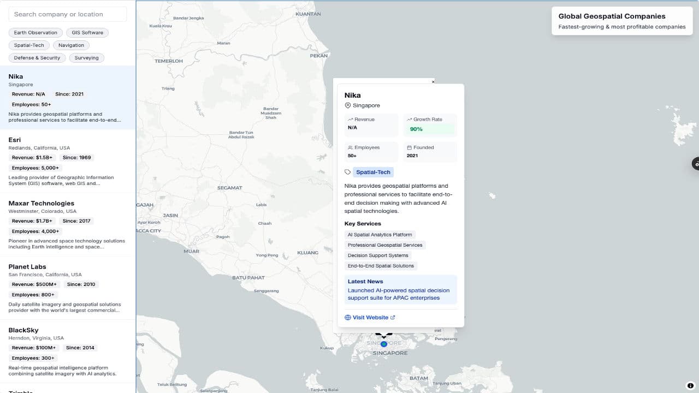The width and height of the screenshot is (699, 393).
Task: Click the Segamat map label
Action: 229,188
